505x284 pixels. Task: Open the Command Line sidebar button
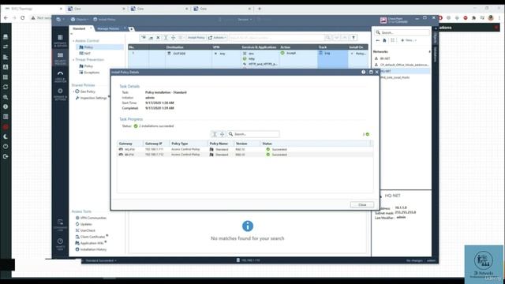[x=60, y=225]
